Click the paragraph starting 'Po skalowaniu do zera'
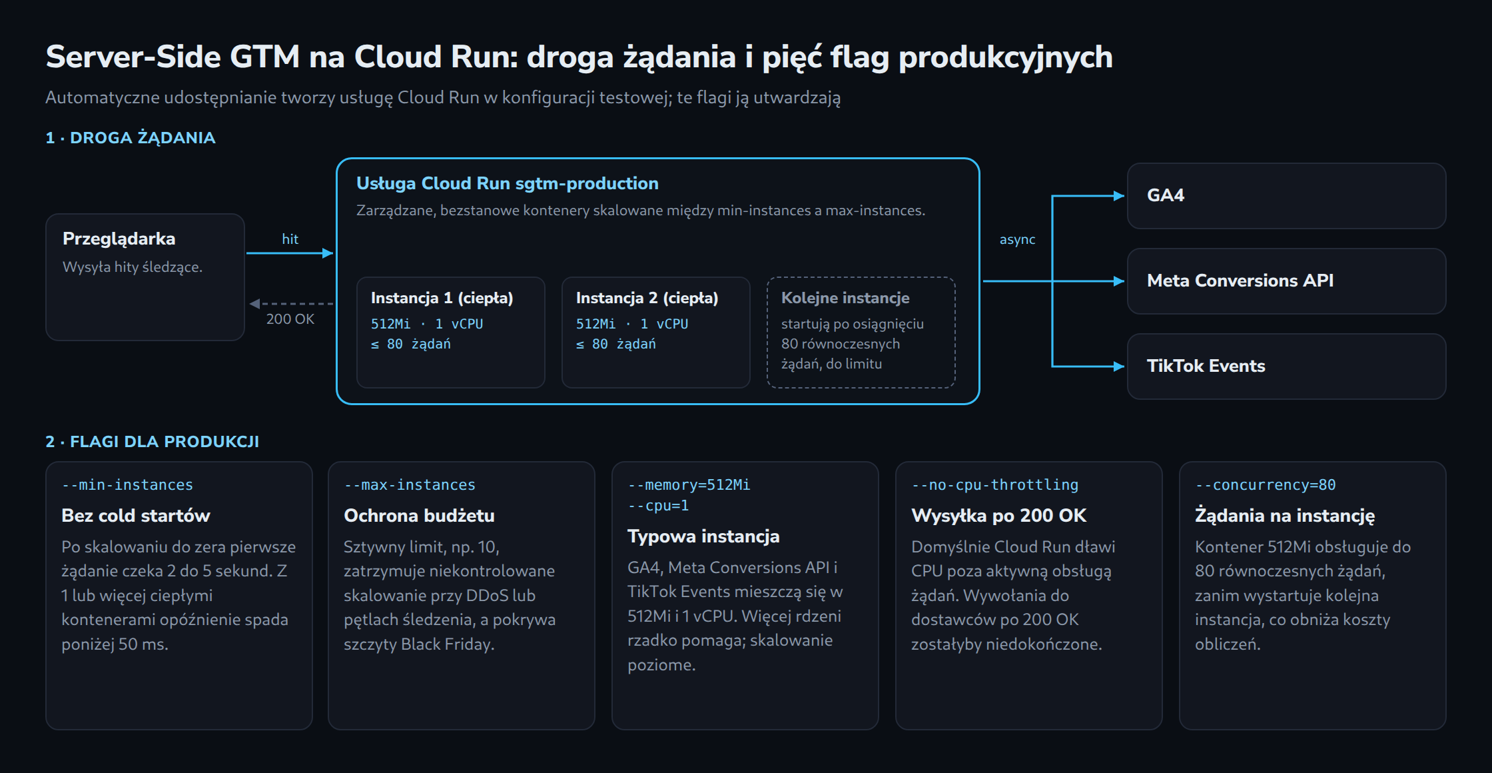The height and width of the screenshot is (773, 1492). 179,595
